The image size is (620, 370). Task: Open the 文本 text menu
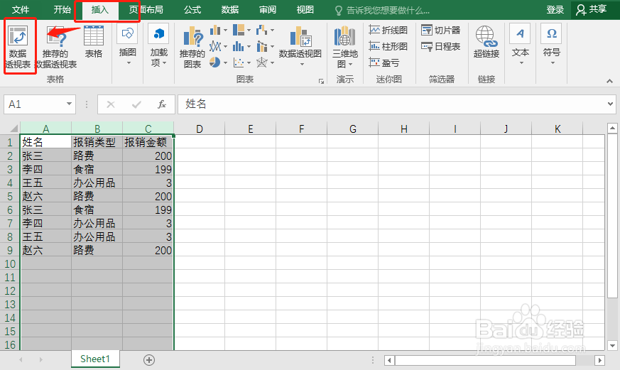point(521,45)
